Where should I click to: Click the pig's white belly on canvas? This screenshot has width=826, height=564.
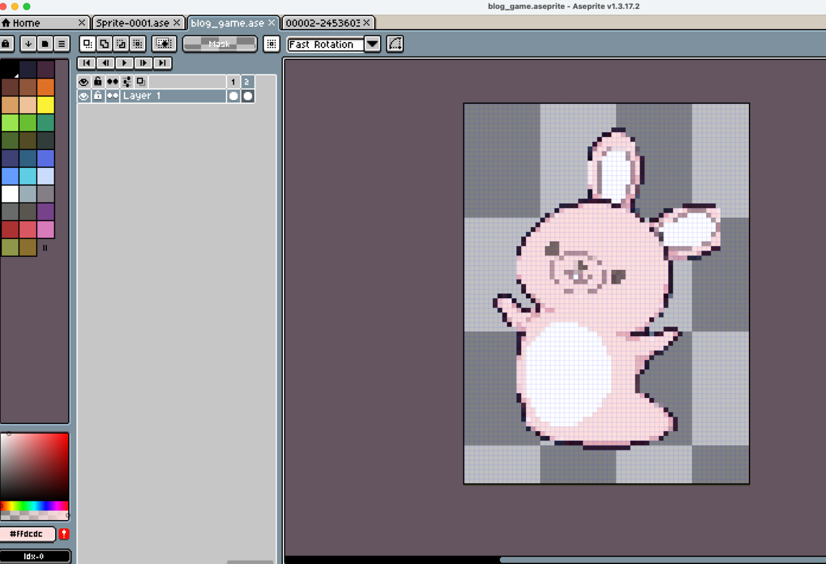click(x=568, y=375)
